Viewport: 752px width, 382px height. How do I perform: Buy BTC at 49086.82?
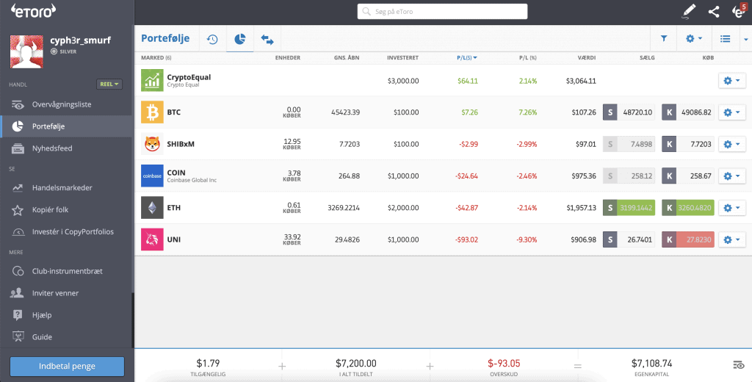[x=687, y=112]
